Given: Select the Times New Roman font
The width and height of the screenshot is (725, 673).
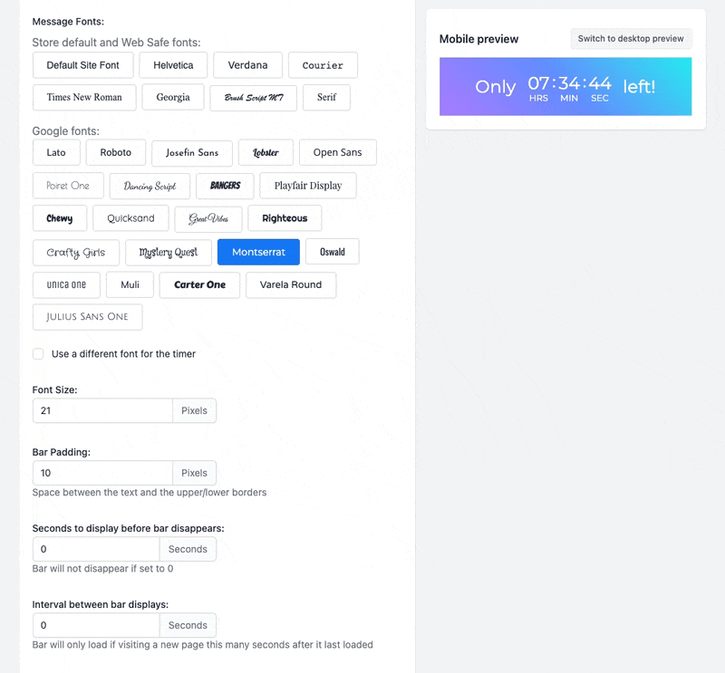Looking at the screenshot, I should pyautogui.click(x=84, y=98).
